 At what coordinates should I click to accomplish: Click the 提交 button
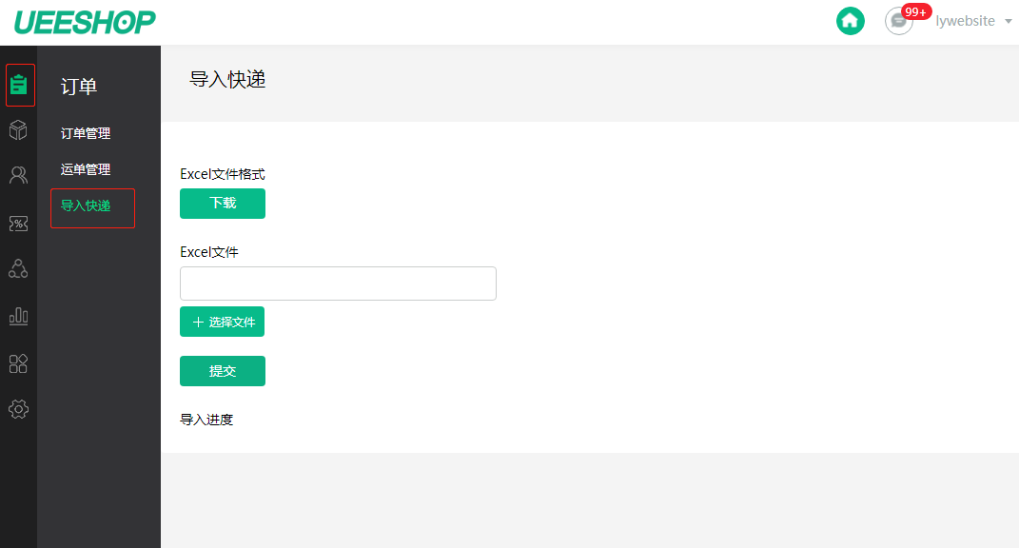[223, 371]
